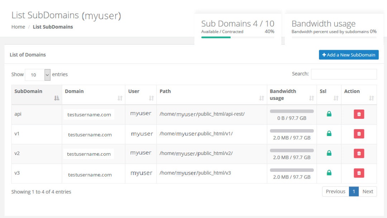Viewport: 387px width, 218px height.
Task: Delete the v3 subdomain with trash icon
Action: pyautogui.click(x=359, y=173)
